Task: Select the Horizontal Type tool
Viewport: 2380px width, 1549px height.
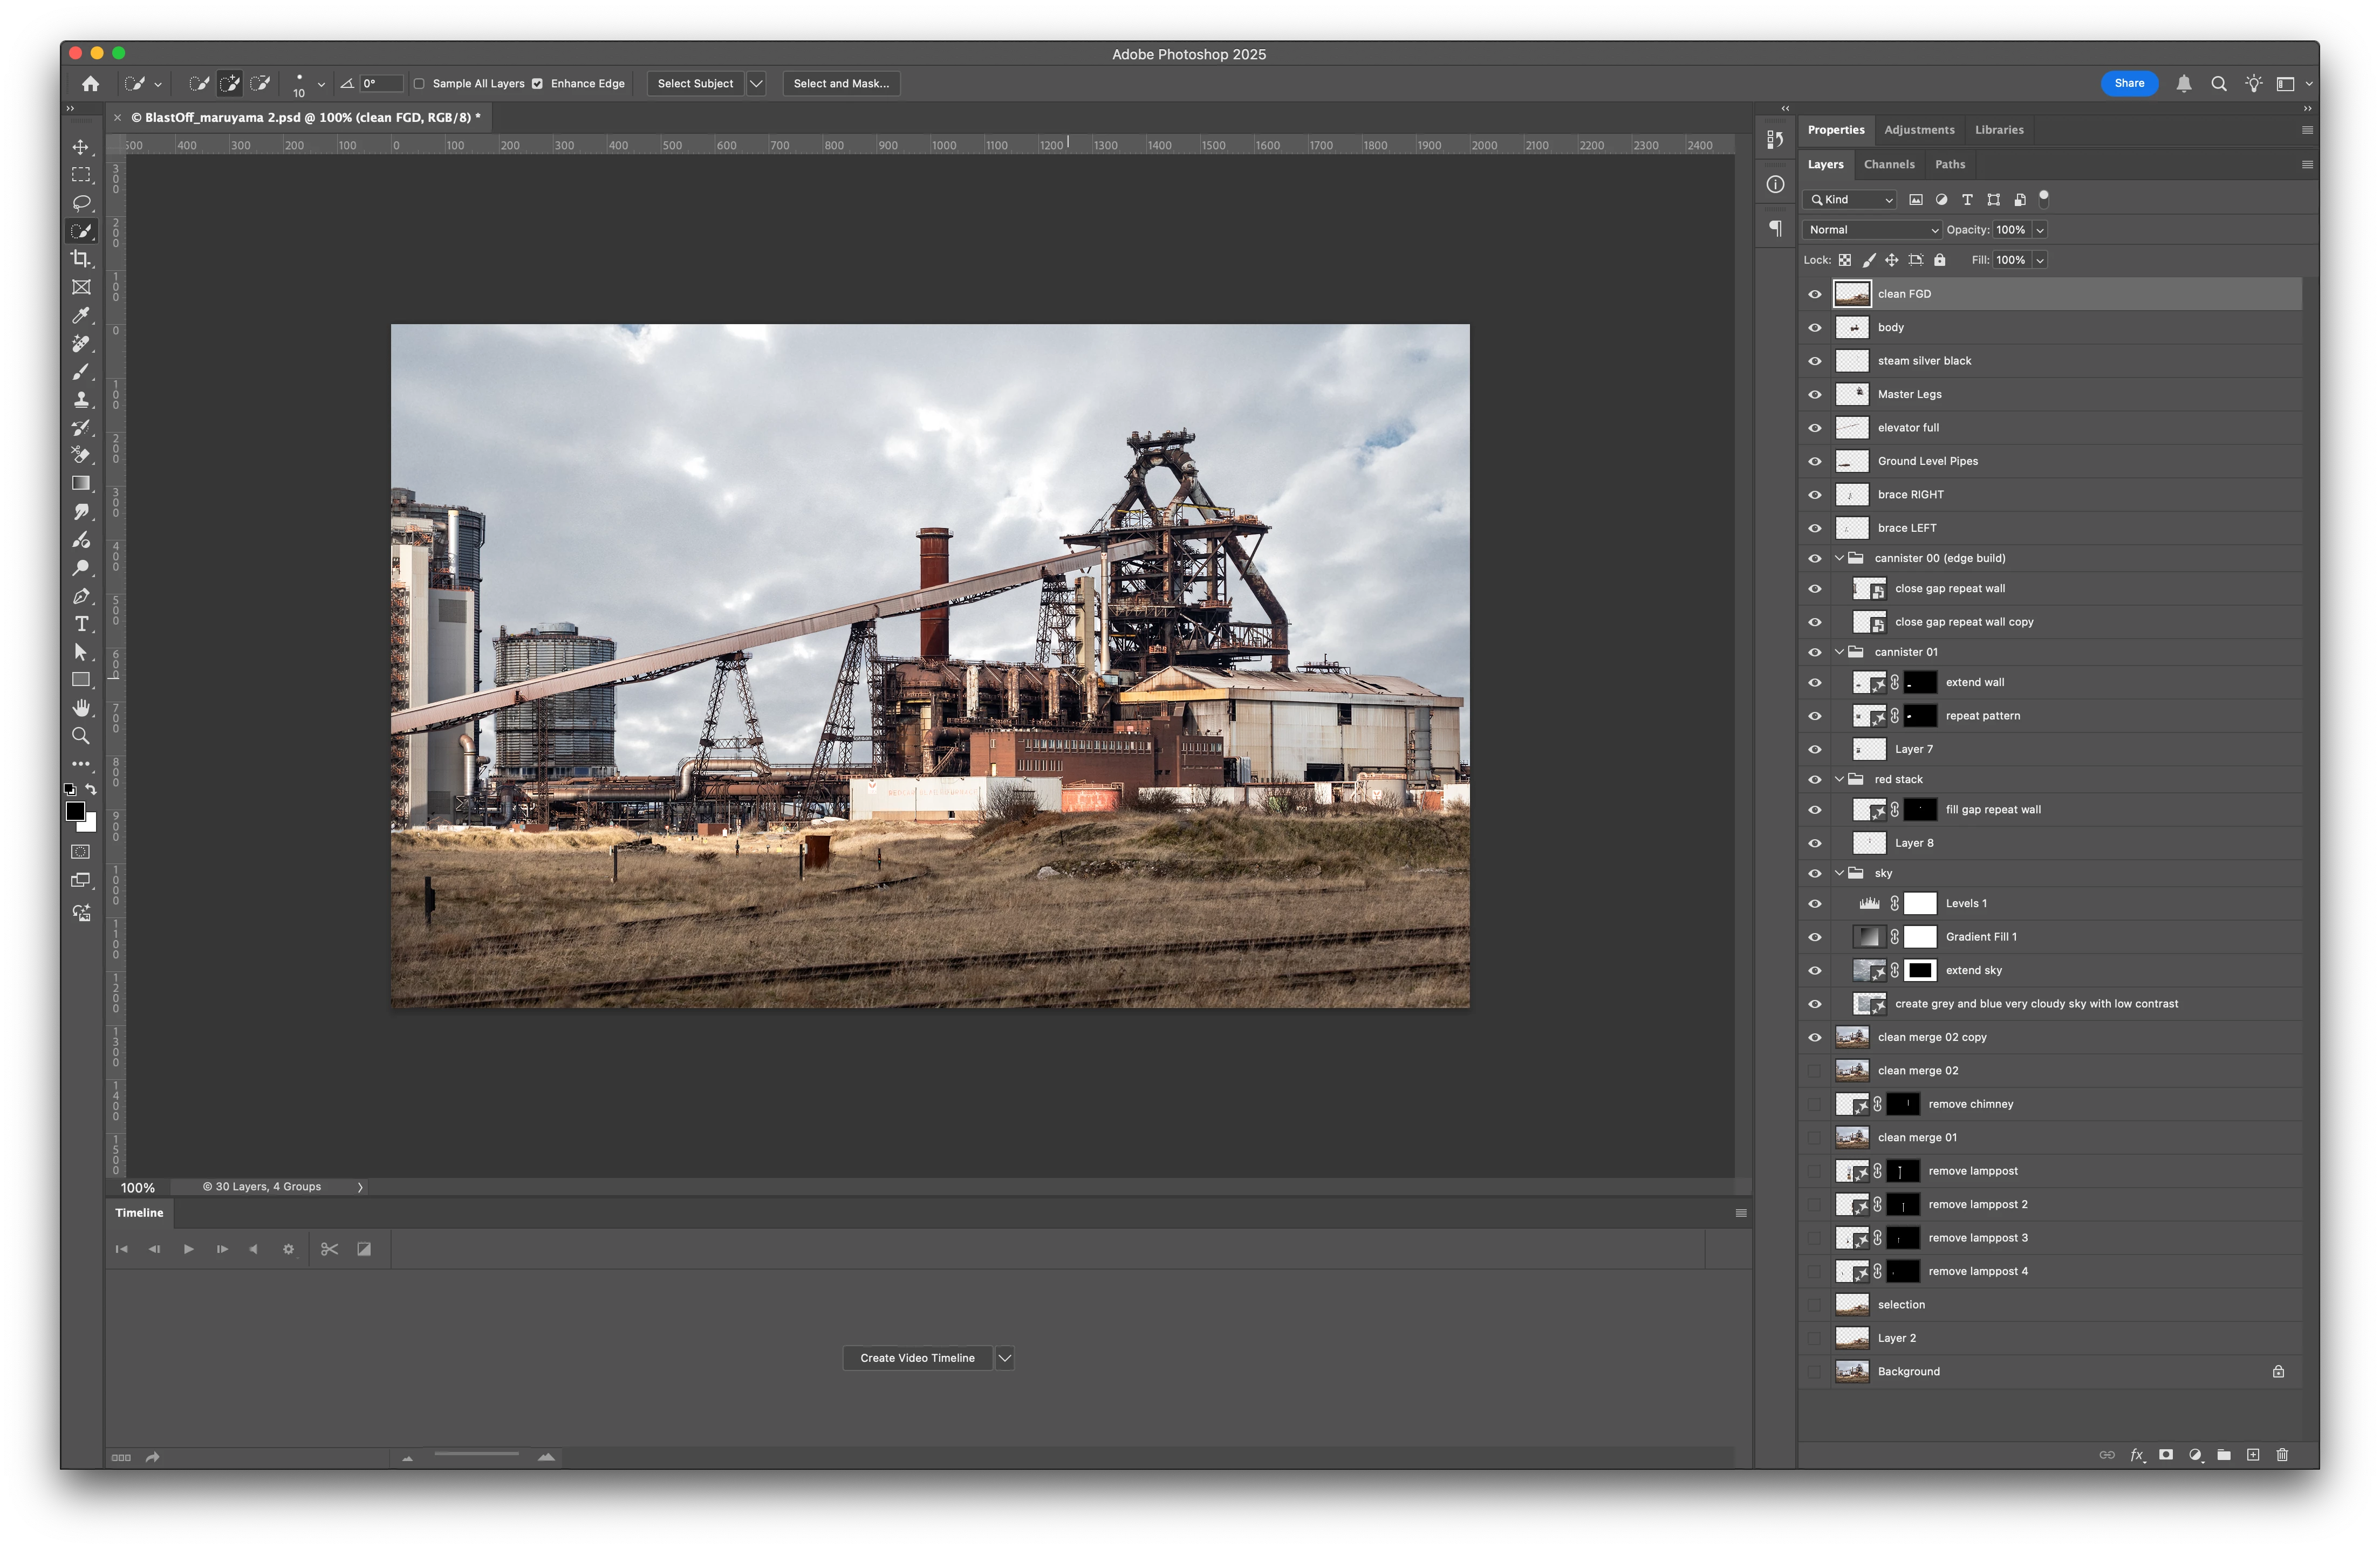Action: tap(81, 624)
